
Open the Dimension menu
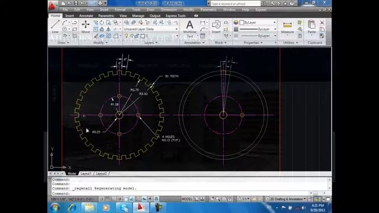point(169,9)
